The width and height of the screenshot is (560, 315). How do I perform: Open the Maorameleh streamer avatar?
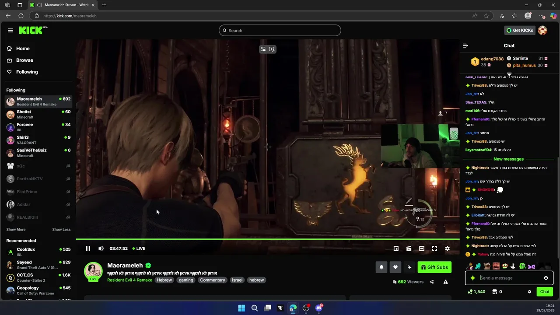[x=93, y=271]
